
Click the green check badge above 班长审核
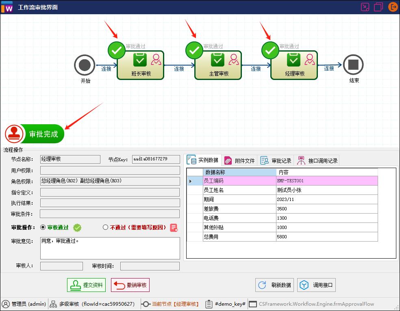click(x=116, y=50)
